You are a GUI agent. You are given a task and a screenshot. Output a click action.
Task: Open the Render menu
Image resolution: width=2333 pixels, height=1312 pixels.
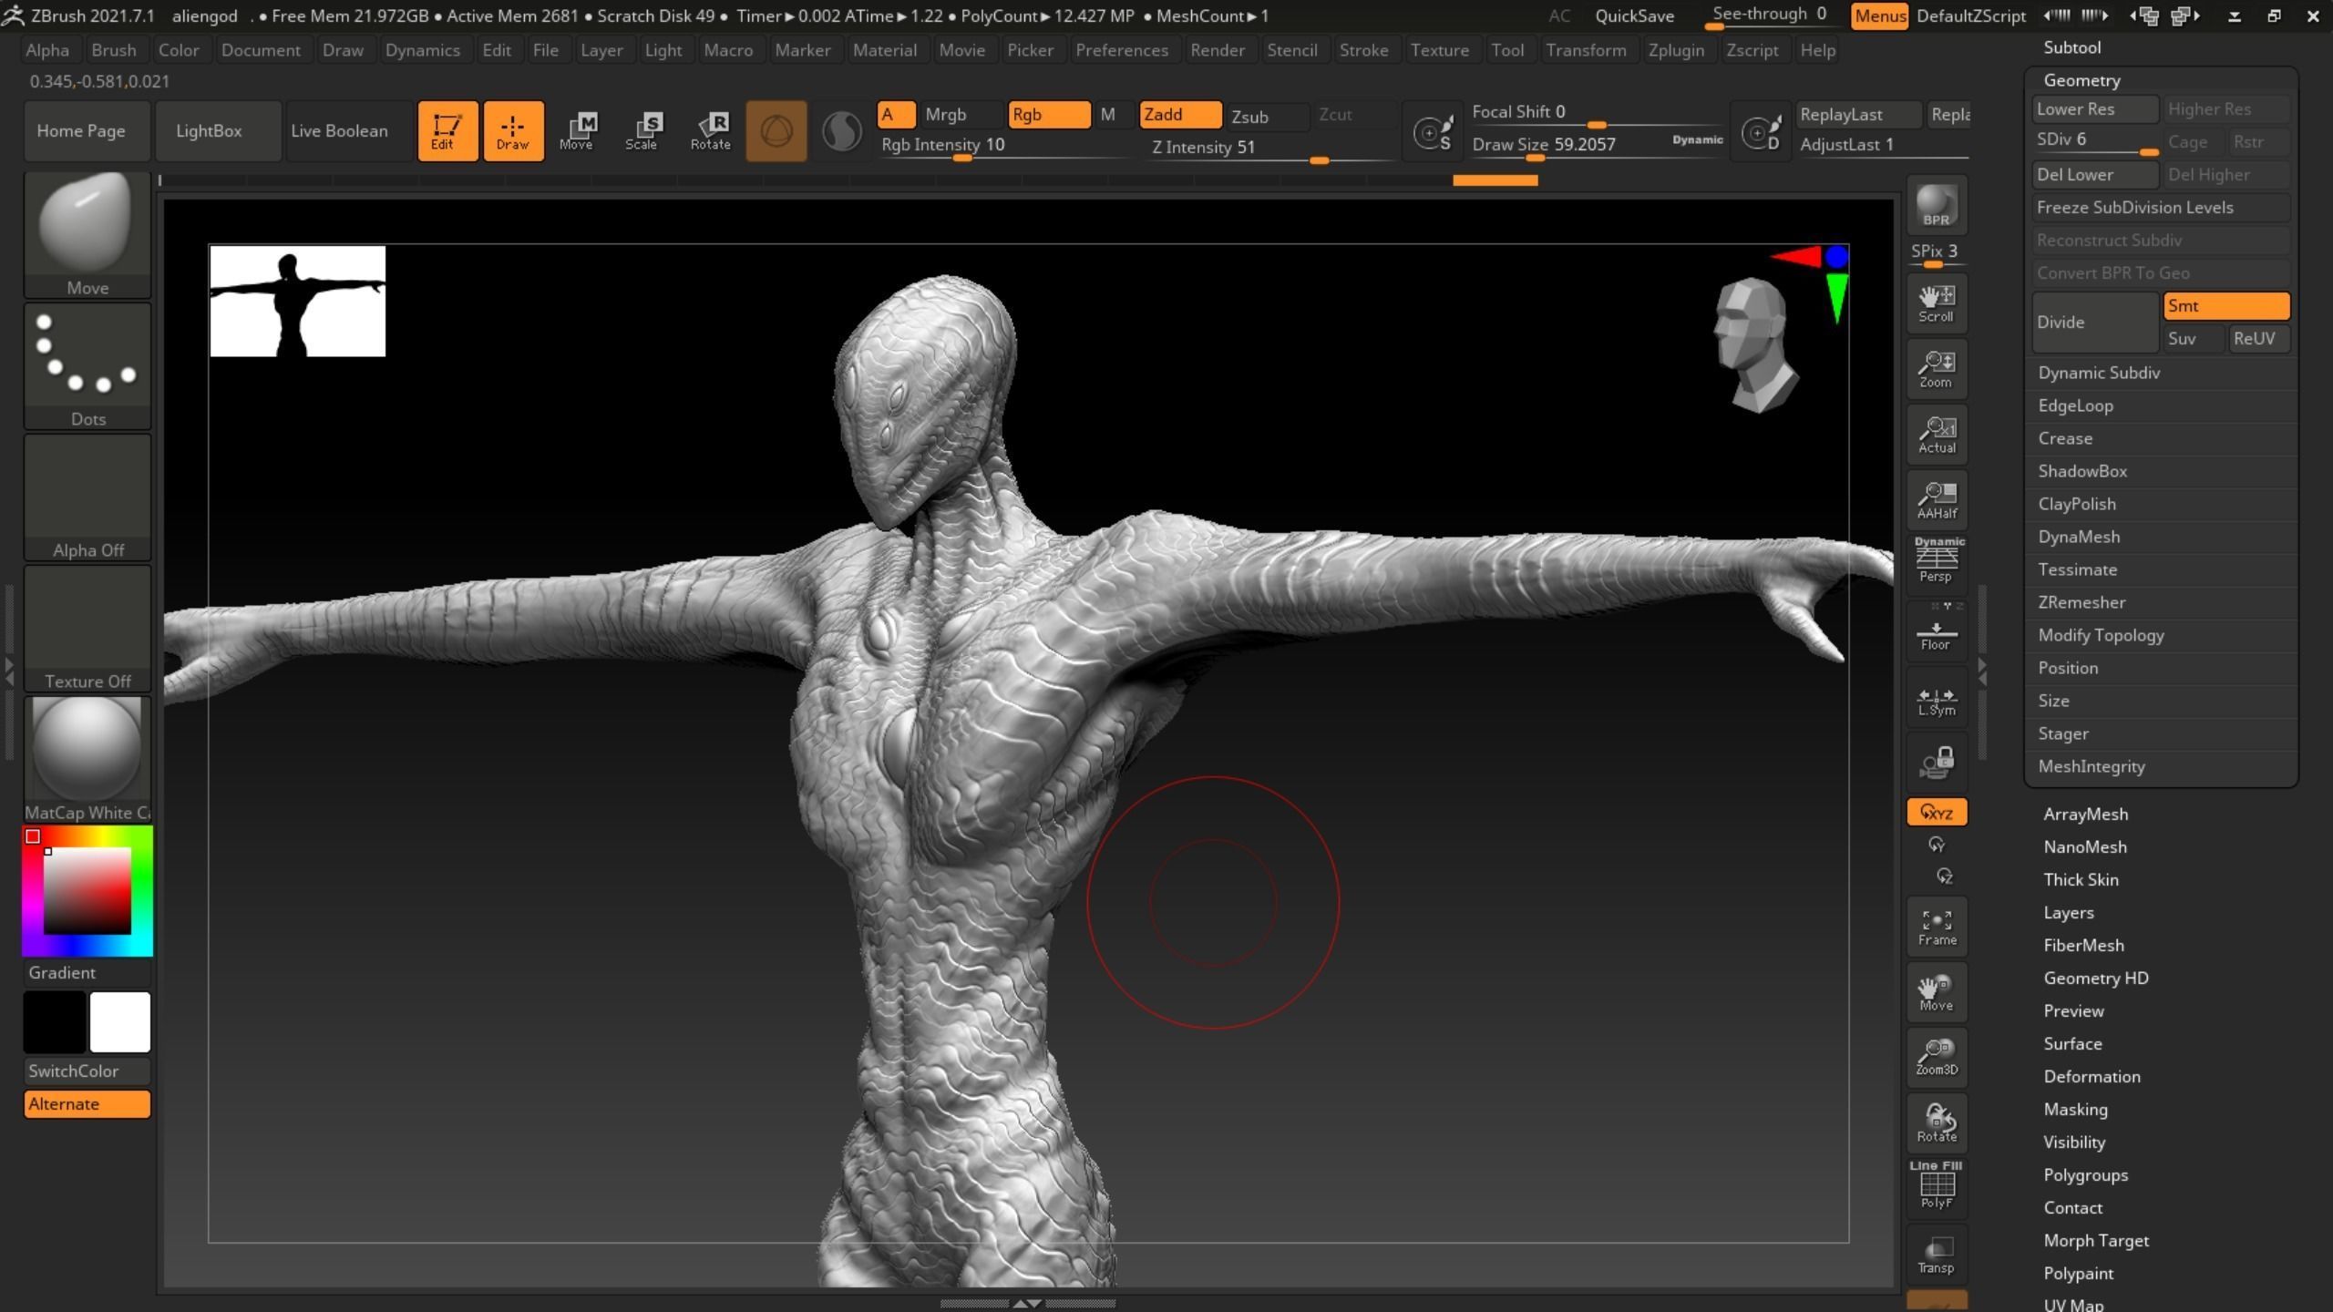1218,50
